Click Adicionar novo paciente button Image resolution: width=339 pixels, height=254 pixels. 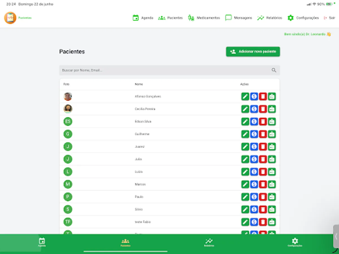(x=253, y=52)
